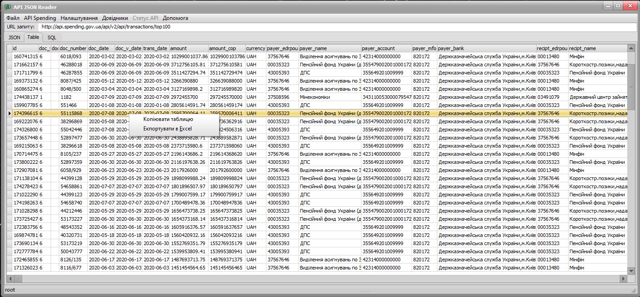The height and width of the screenshot is (297, 640).
Task: Choose Експортувати в Excel option
Action: 169,129
